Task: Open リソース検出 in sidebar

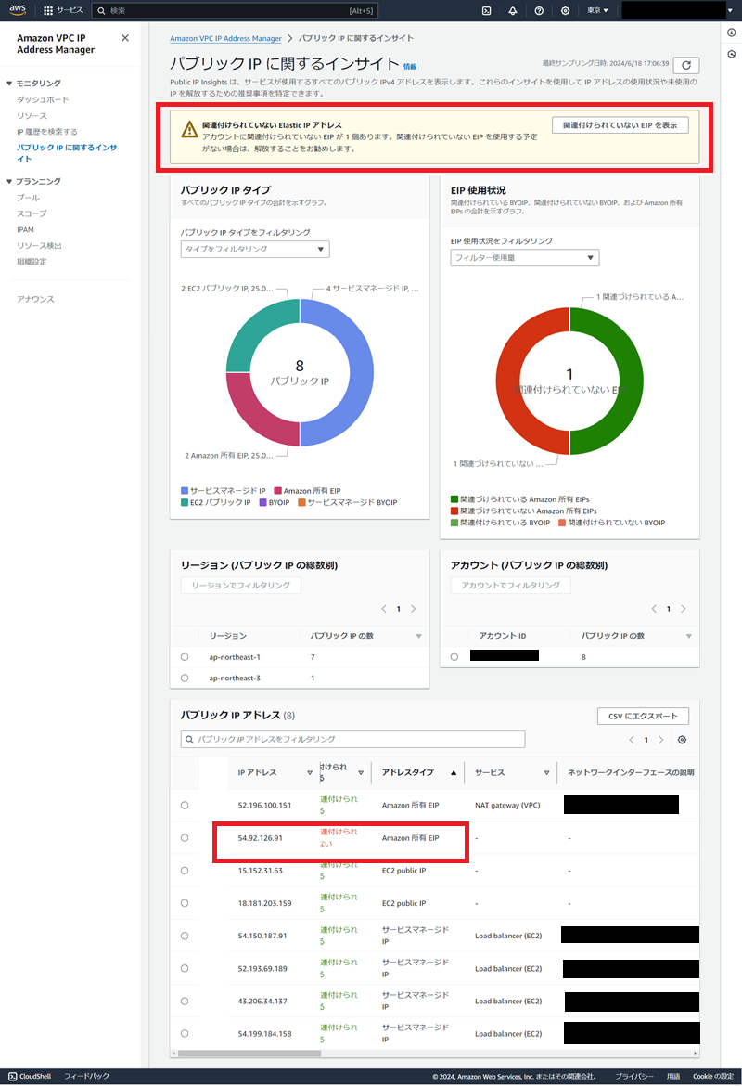Action: (x=40, y=245)
